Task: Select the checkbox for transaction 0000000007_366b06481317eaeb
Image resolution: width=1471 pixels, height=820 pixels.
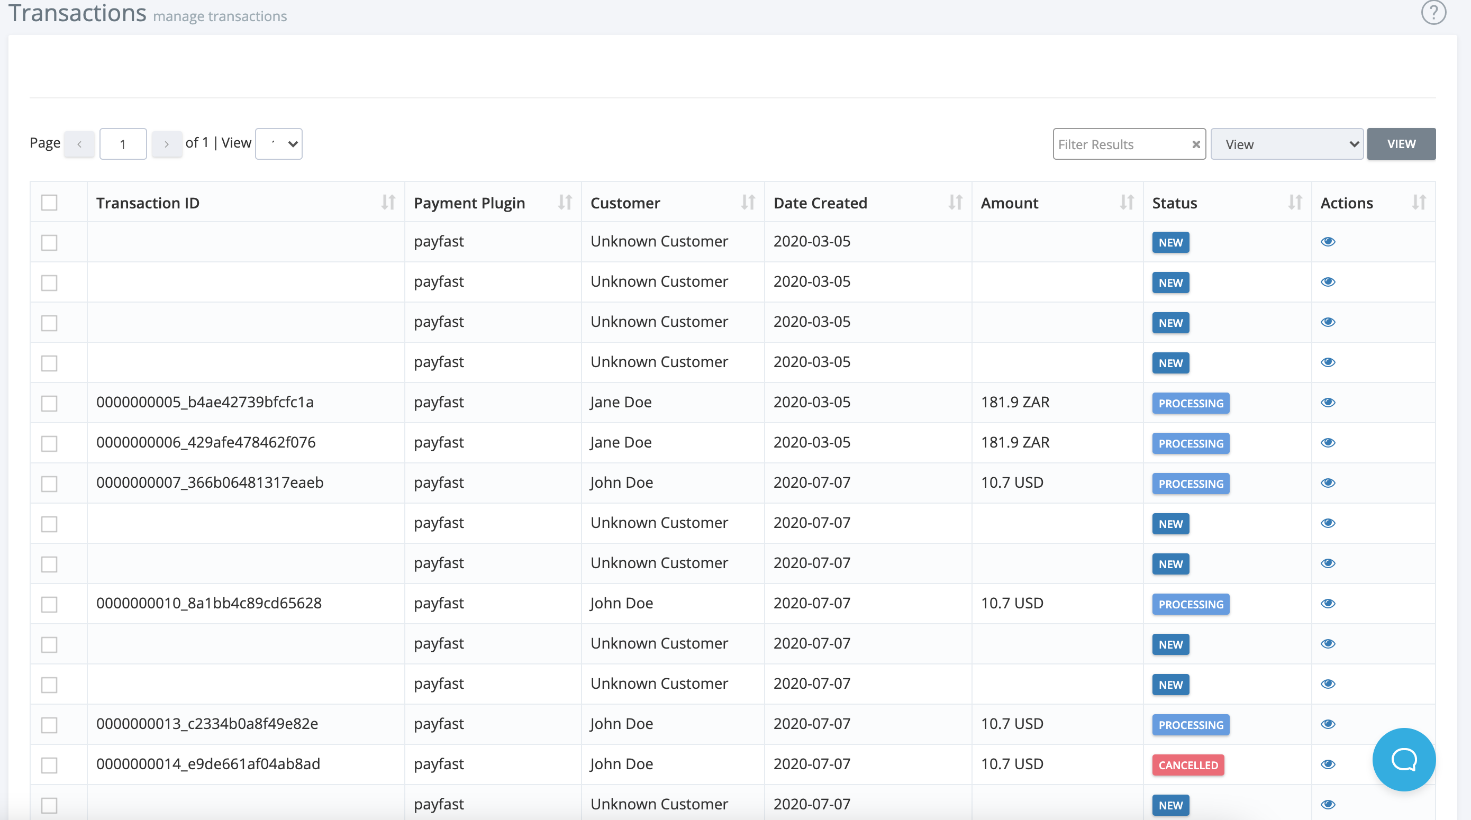Action: click(x=49, y=483)
